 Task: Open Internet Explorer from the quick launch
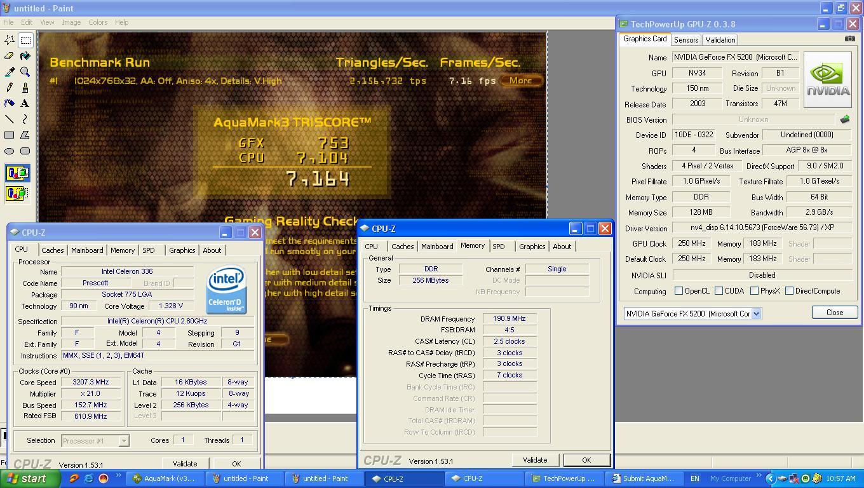pos(88,478)
